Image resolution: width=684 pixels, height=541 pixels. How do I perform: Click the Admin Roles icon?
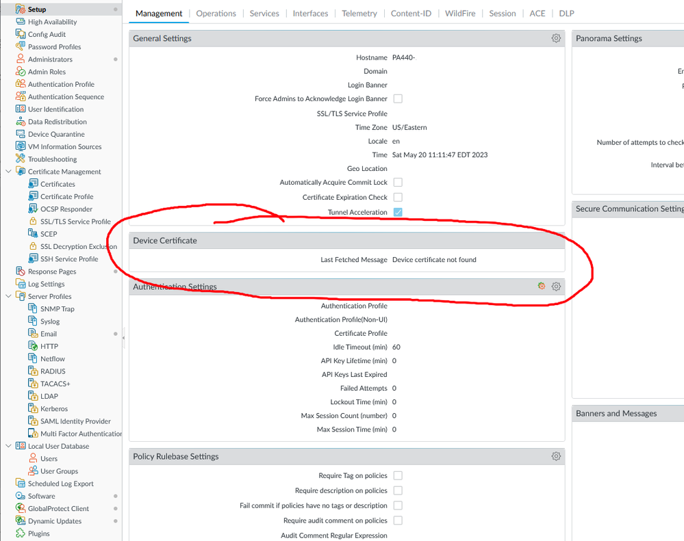(x=20, y=71)
